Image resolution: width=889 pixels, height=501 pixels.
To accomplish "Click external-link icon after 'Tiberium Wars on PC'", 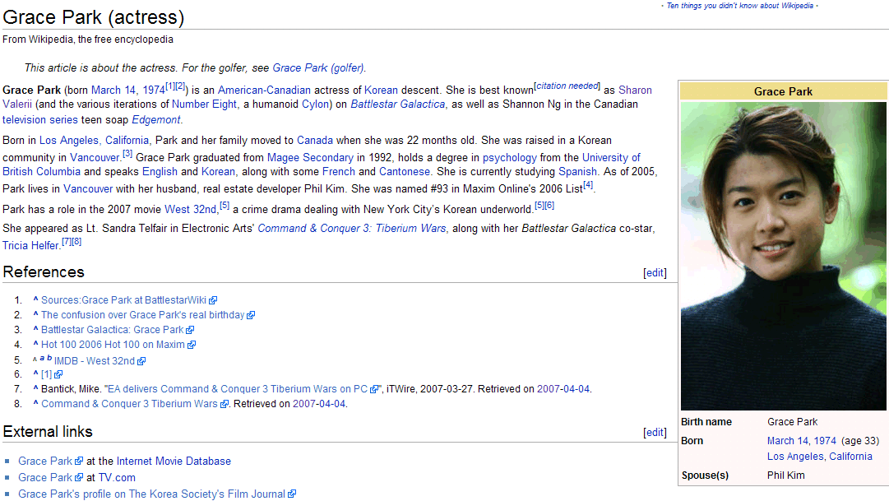I will tap(374, 390).
